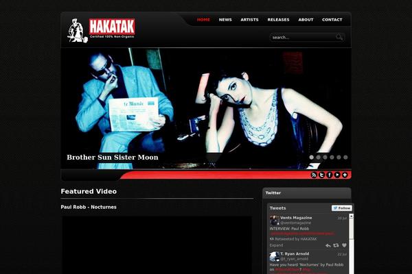Click the 28 Jul tweet date
This screenshot has width=412, height=274.
tap(342, 218)
